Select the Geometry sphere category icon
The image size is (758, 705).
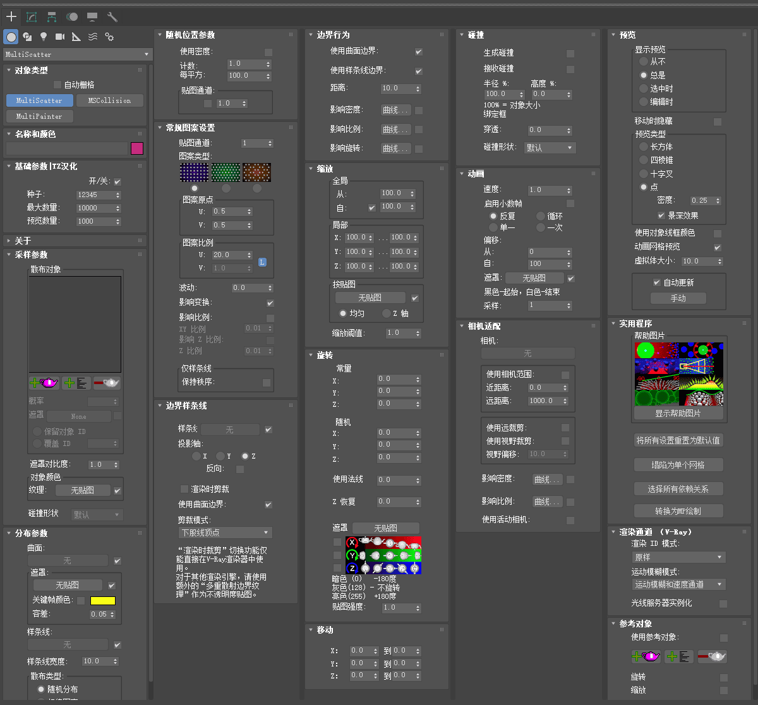click(11, 37)
